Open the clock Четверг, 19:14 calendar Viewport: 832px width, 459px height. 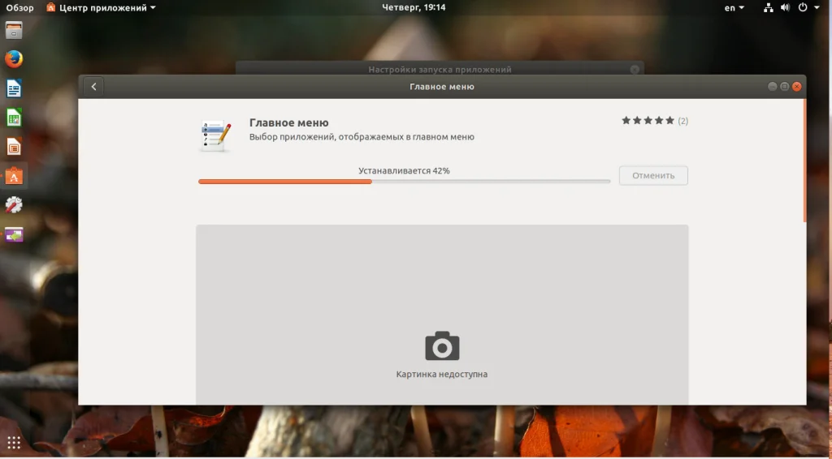[x=414, y=7]
